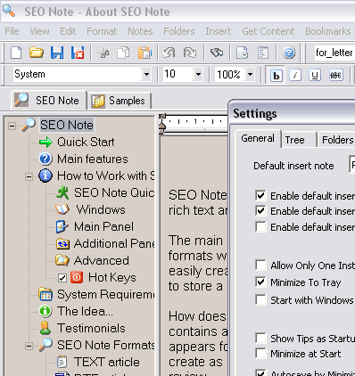355x376 pixels.
Task: Toggle Italic formatting button
Action: [x=295, y=76]
